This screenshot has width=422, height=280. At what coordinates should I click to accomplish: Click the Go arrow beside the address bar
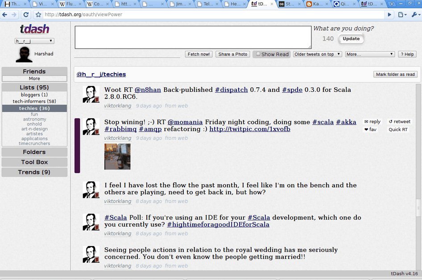[389, 15]
